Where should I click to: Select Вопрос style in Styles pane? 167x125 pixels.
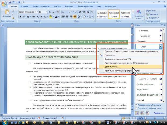click(149, 31)
